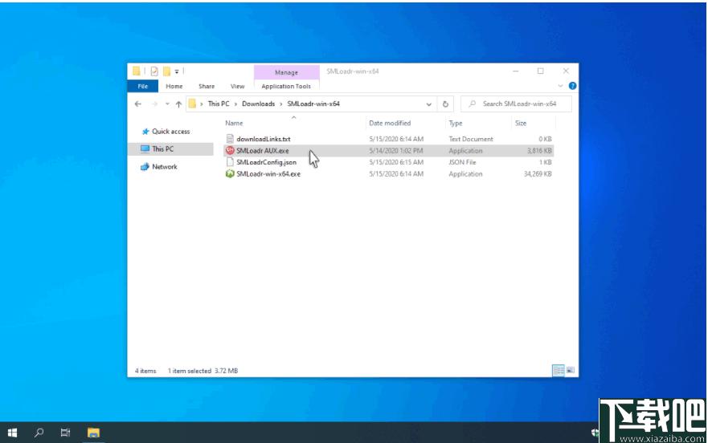Select the SMLoadr AUX.exe red icon

pyautogui.click(x=230, y=151)
